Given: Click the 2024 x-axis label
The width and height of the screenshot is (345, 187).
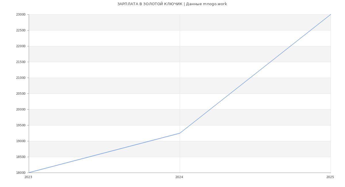Looking at the screenshot, I should tap(179, 177).
